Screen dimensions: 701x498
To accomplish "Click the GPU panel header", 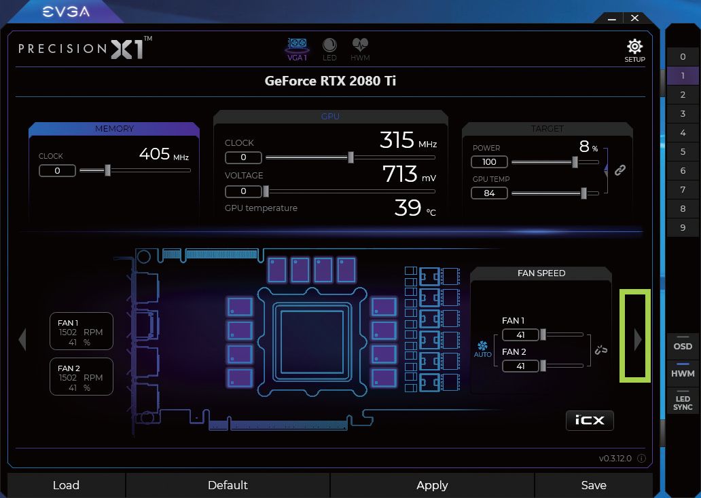I will 330,116.
